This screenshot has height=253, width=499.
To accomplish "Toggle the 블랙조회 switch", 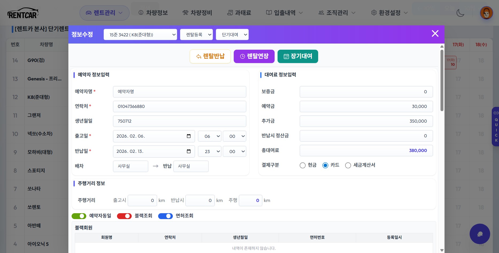I will point(124,216).
